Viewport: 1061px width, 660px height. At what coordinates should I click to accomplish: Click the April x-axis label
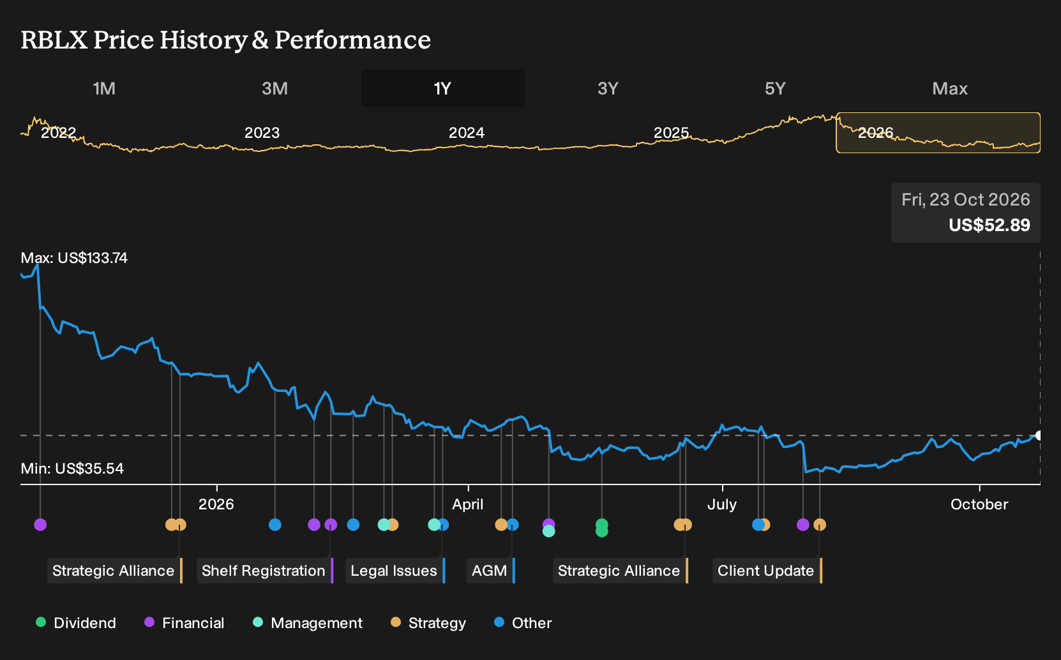coord(468,504)
